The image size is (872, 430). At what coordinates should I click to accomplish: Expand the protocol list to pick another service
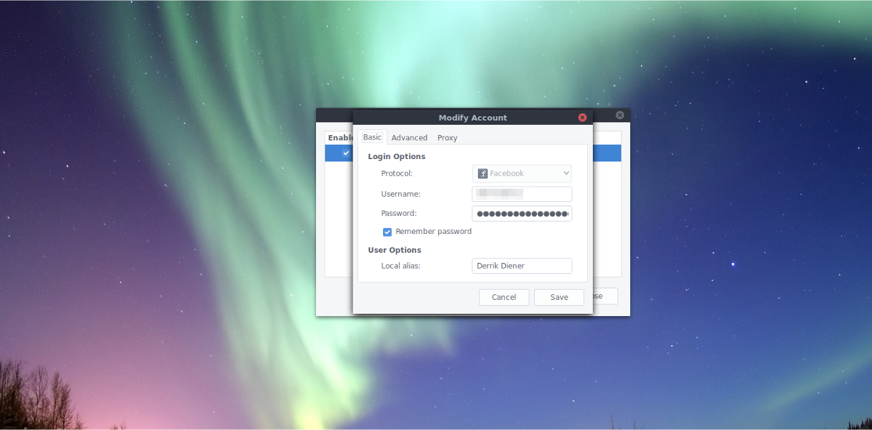tap(522, 173)
